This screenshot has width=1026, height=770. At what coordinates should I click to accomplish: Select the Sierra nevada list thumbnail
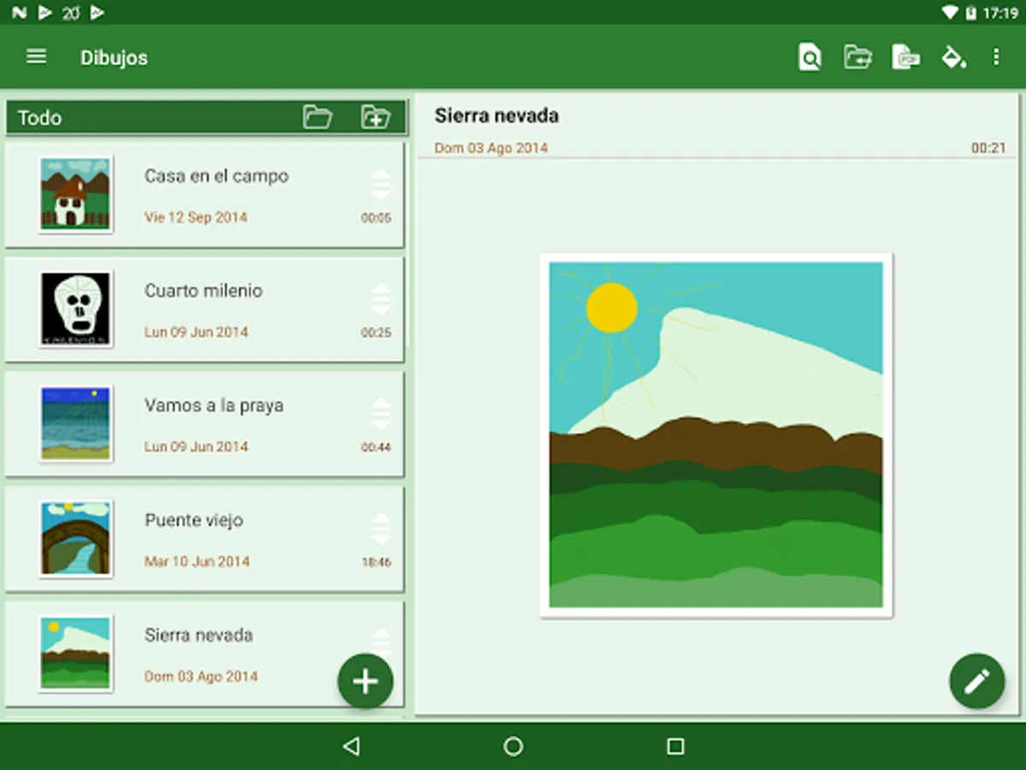tap(75, 654)
